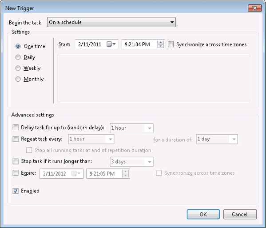
Task: Toggle Synchronize across time zones for Expire
Action: tap(159, 173)
